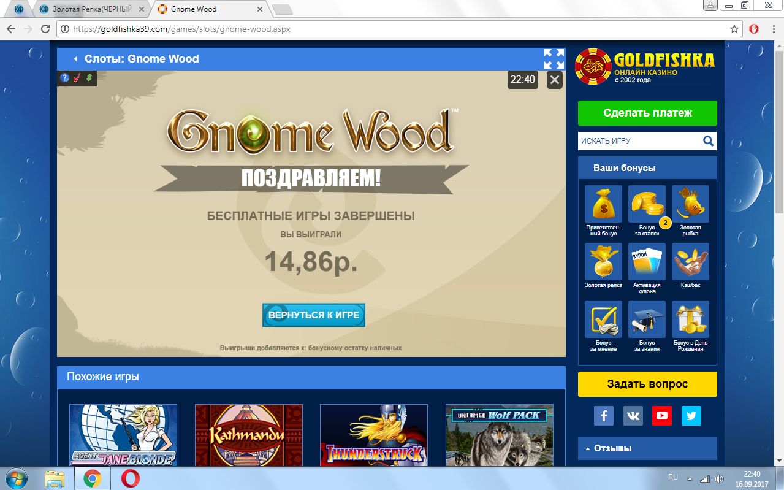
Task: Open the Kathmandu game thumbnail
Action: (x=249, y=435)
